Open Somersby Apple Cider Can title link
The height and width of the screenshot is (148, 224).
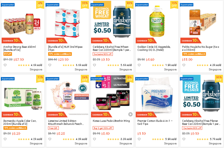20,122
